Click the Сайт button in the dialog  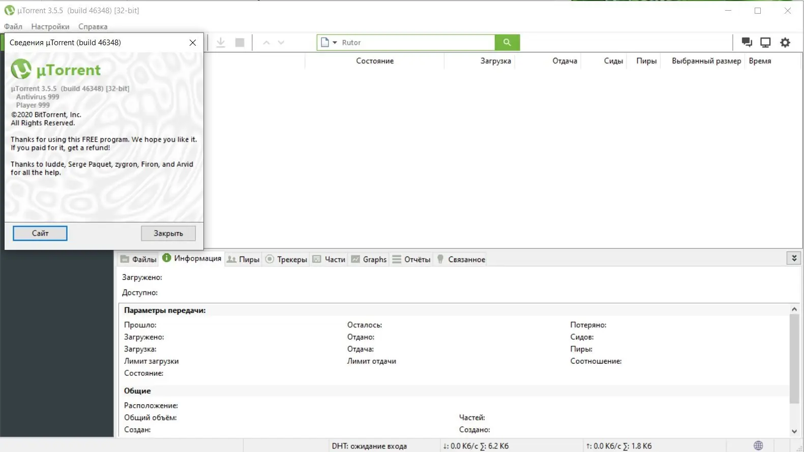pos(40,234)
